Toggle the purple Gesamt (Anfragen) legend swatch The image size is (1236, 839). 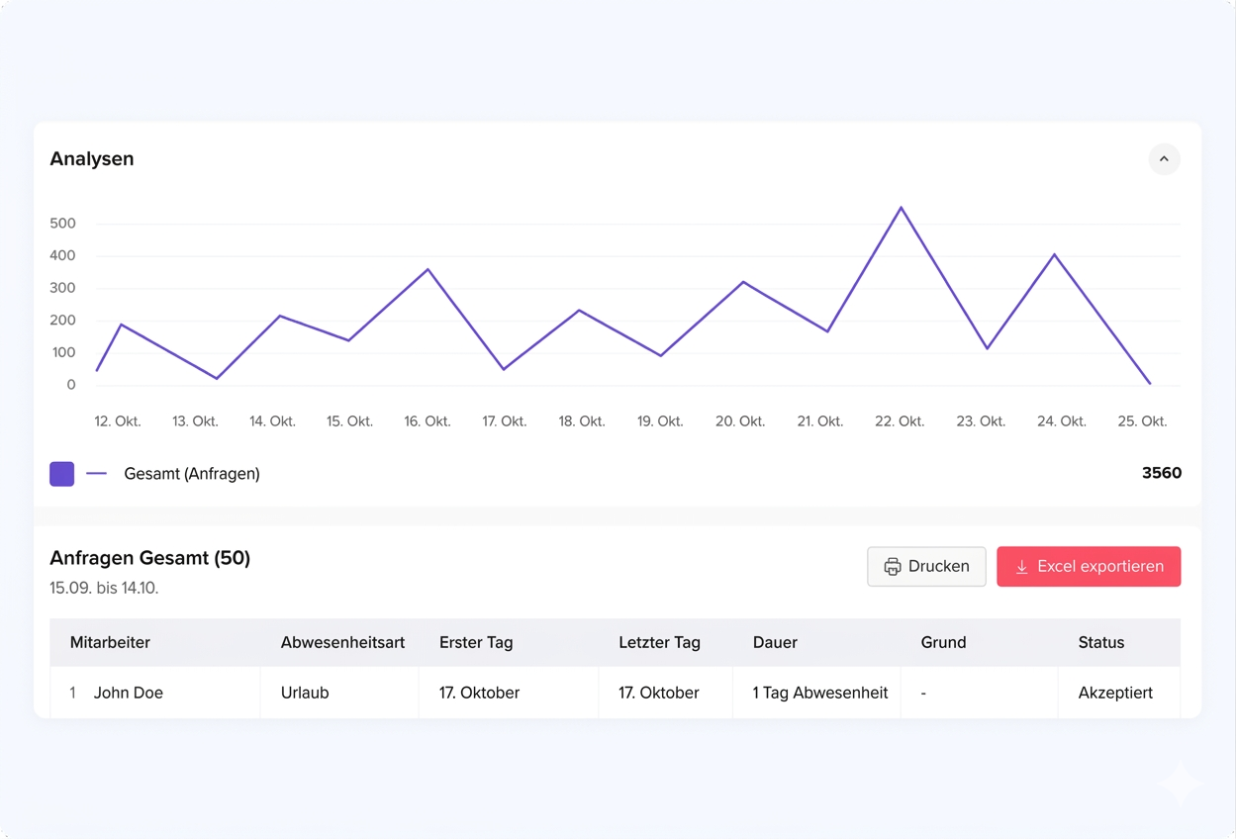click(x=62, y=474)
